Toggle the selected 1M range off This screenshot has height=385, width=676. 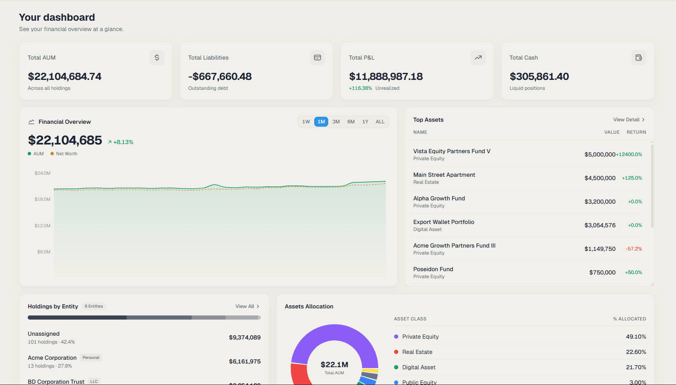click(321, 121)
